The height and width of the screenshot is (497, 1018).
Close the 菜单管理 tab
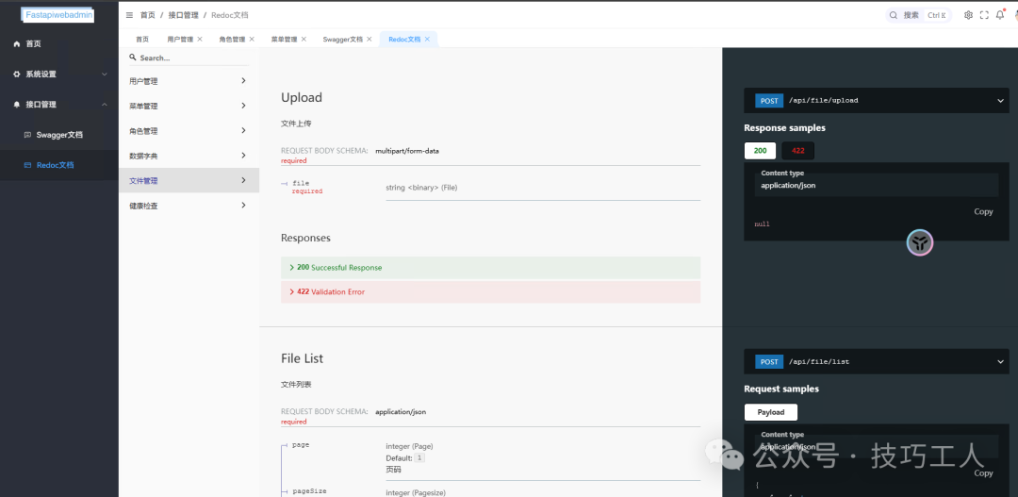(x=304, y=39)
